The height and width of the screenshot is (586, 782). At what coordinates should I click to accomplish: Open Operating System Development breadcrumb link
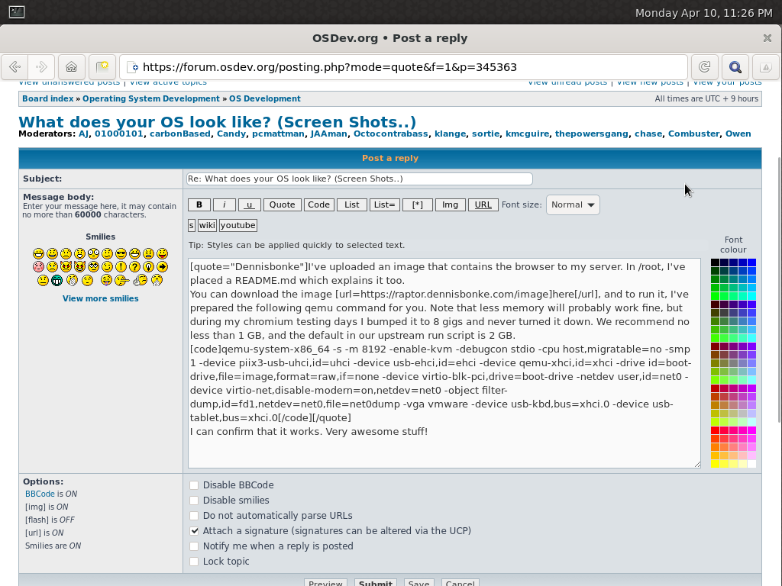[151, 98]
